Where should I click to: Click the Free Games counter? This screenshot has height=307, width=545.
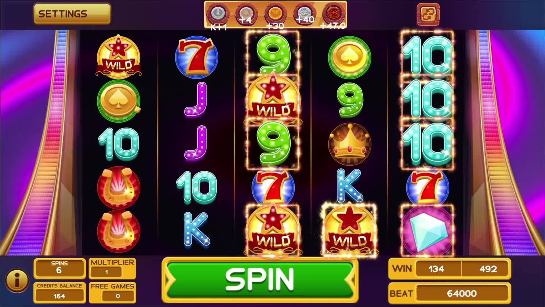[x=118, y=296]
